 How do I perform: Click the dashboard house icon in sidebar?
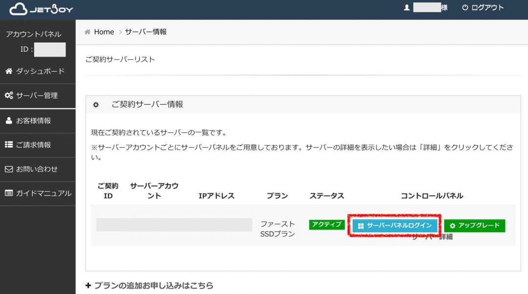(x=9, y=71)
